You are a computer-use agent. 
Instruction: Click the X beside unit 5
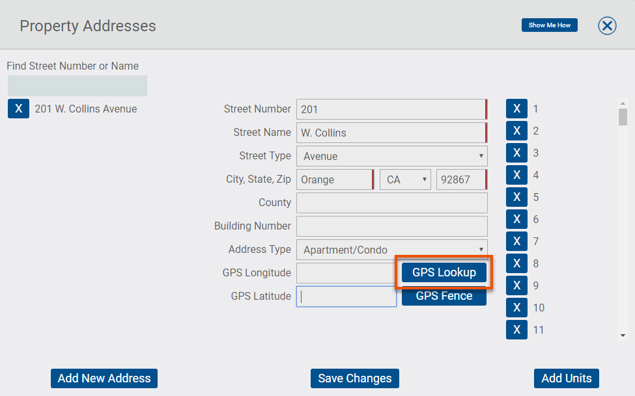516,196
